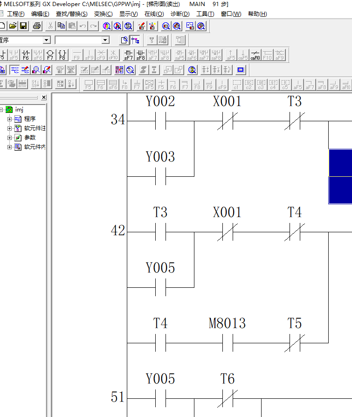Click the sF9 vertical line button

(x=89, y=55)
